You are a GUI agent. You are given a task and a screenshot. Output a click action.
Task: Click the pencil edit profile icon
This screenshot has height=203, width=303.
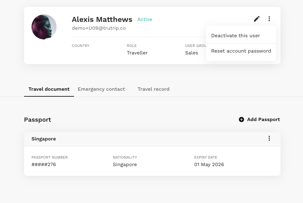tap(257, 19)
